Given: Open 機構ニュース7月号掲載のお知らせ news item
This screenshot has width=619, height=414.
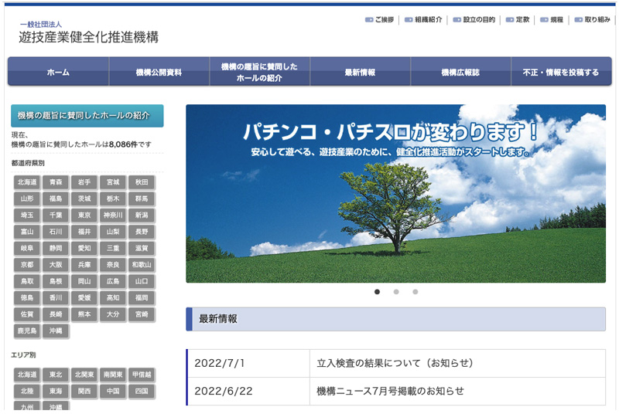Looking at the screenshot, I should [390, 391].
